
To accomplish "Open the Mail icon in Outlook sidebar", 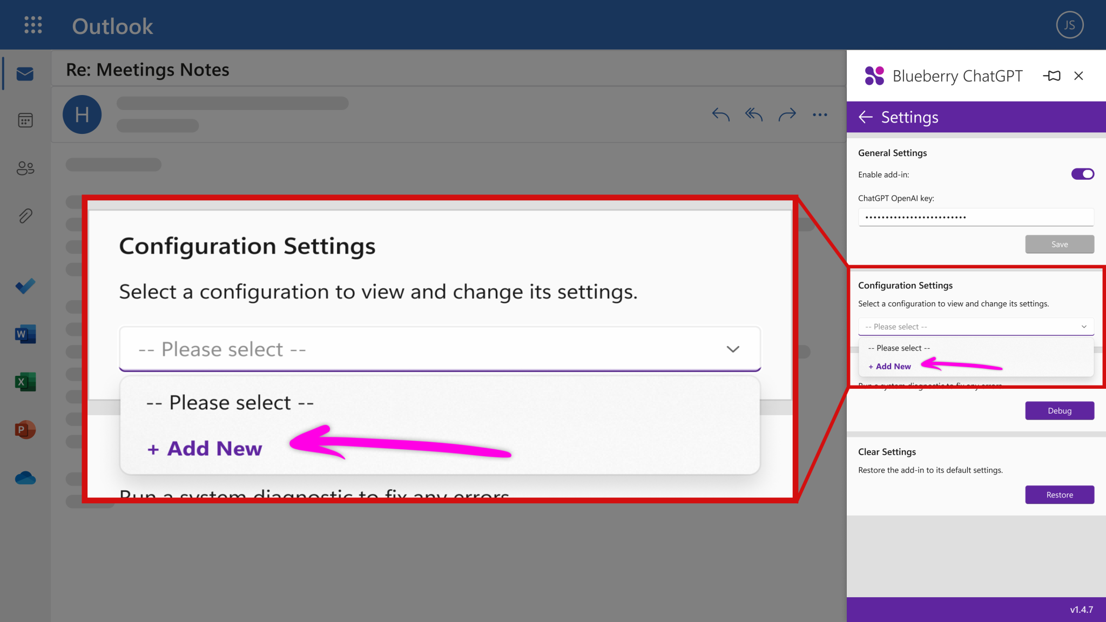I will pyautogui.click(x=25, y=73).
